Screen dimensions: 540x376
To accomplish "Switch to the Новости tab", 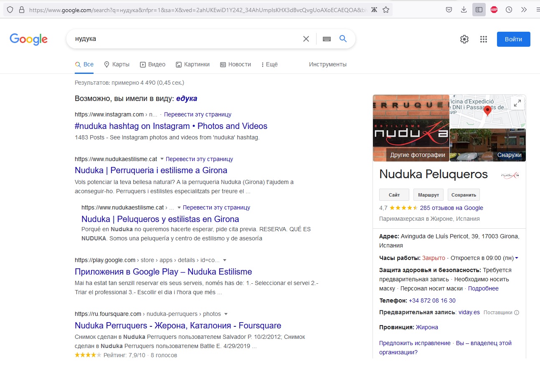I will tap(236, 64).
